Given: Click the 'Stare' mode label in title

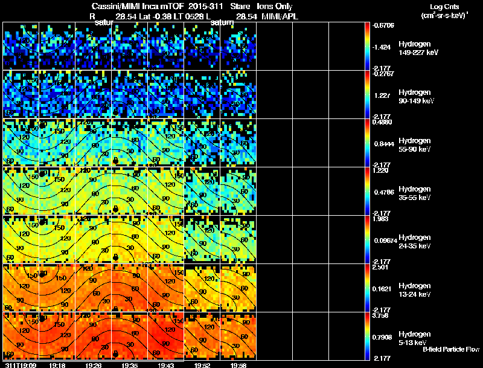Looking at the screenshot, I should click(x=240, y=6).
